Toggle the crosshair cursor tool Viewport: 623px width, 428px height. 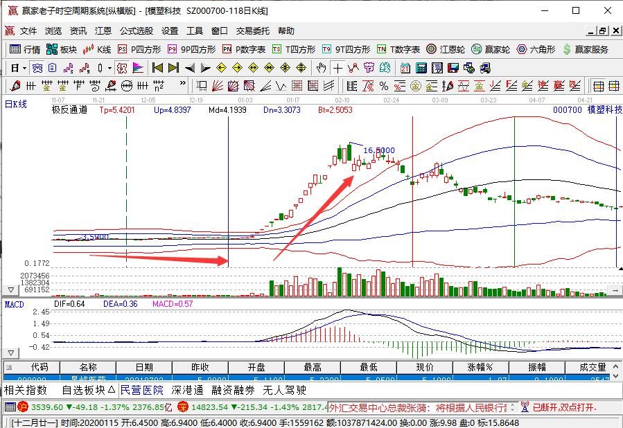click(337, 69)
